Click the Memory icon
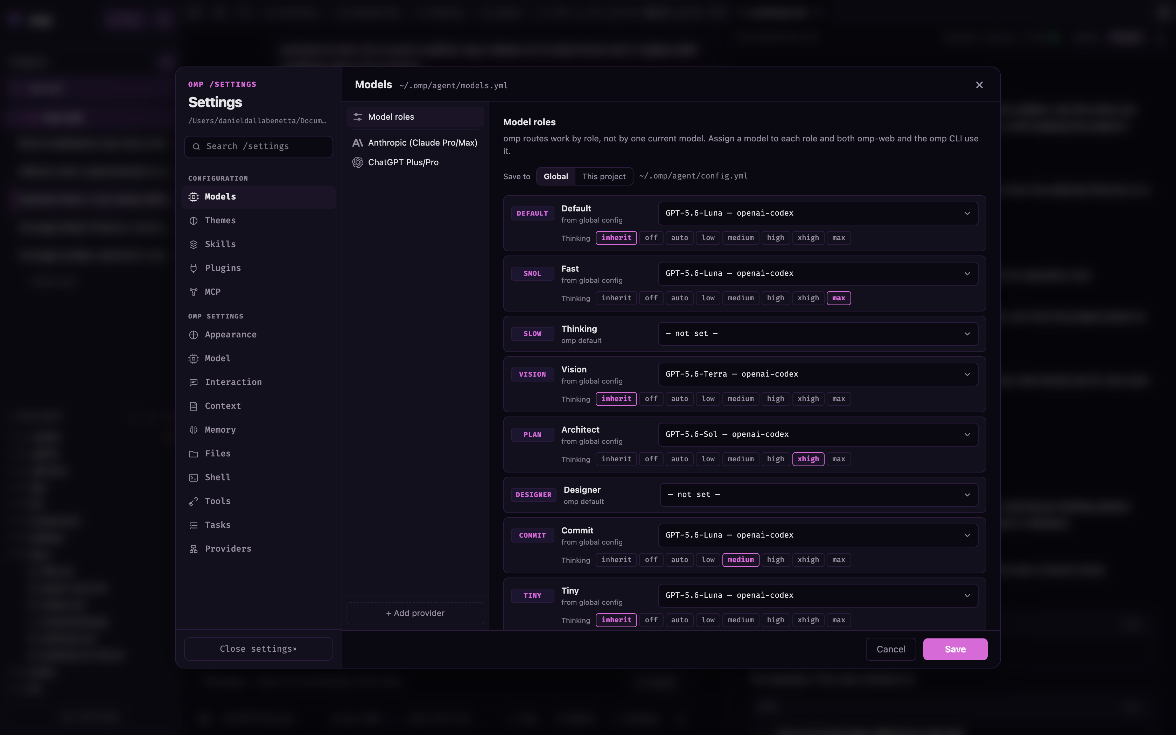 [194, 430]
